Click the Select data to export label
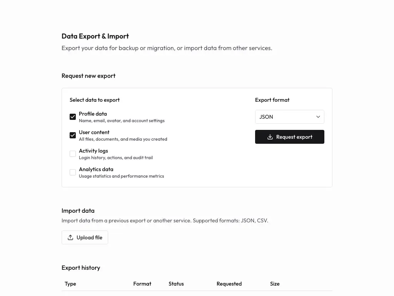394x296 pixels. tap(94, 100)
